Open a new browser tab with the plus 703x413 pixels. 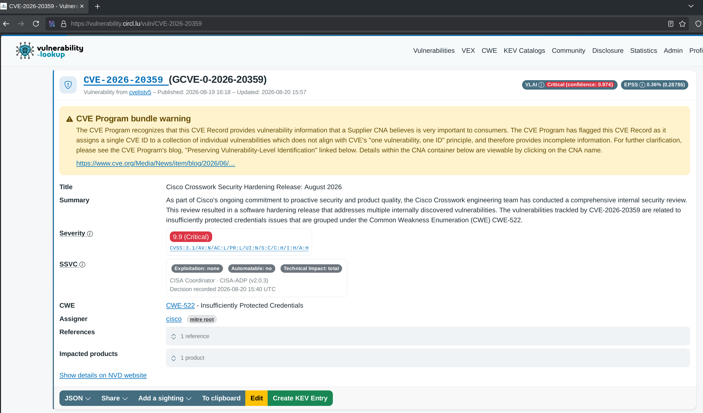(x=97, y=6)
